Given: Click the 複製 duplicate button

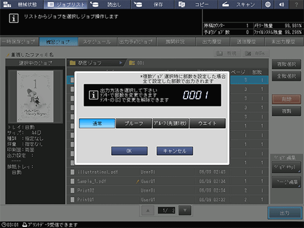Looking at the screenshot, I should (x=286, y=111).
